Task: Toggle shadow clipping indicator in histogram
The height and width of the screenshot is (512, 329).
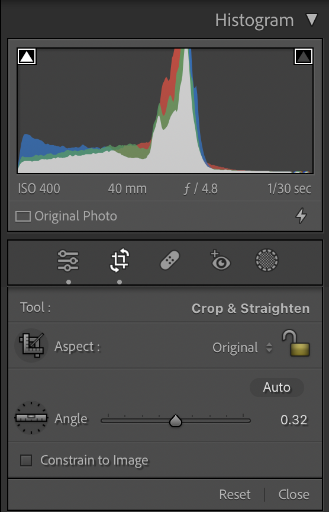Action: point(27,56)
